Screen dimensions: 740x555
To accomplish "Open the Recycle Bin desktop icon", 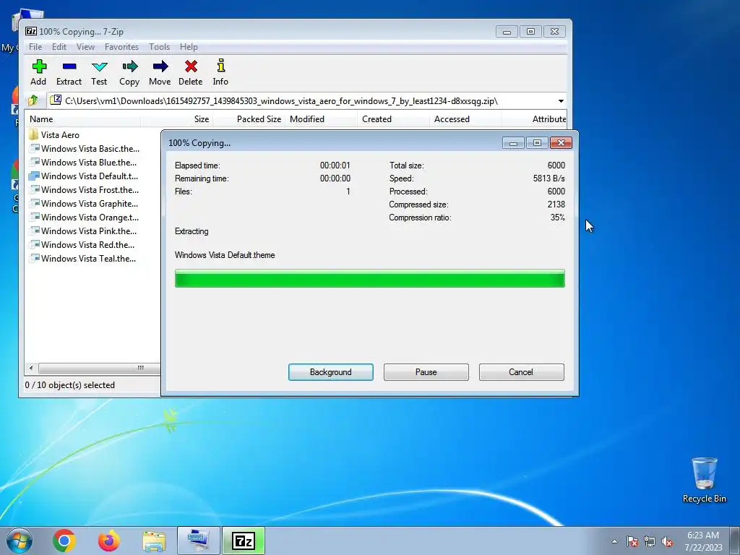I will [704, 480].
